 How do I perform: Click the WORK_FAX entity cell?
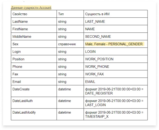pyautogui.click(x=116, y=74)
